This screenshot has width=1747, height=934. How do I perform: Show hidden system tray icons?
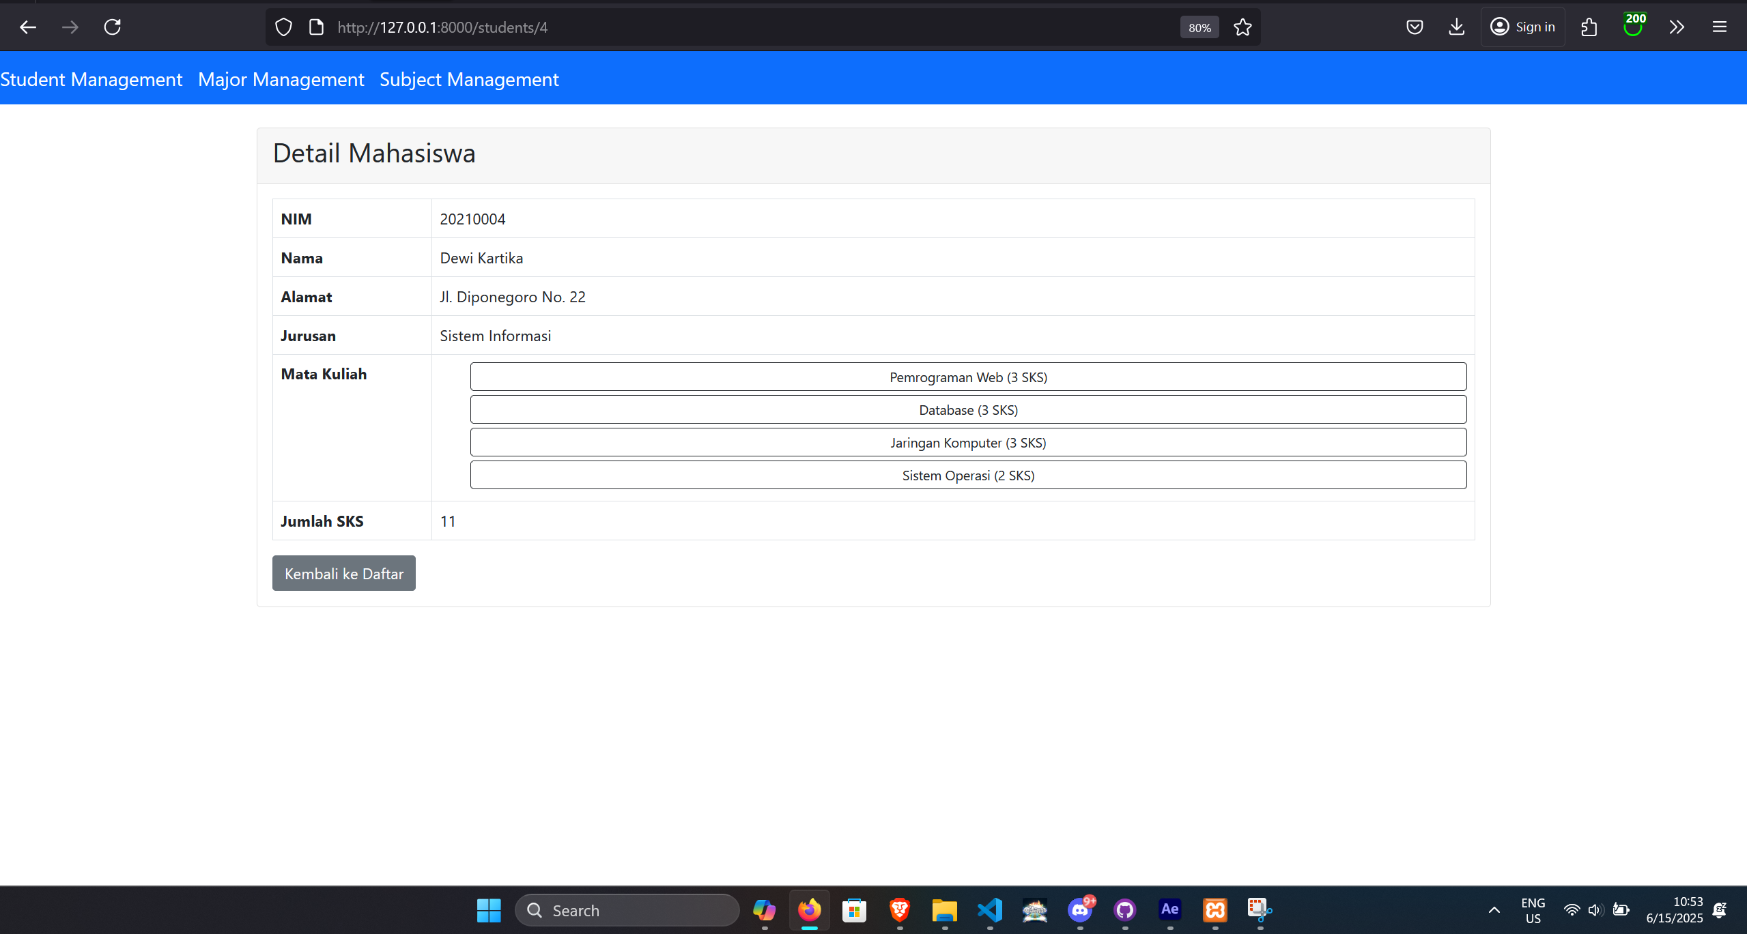pos(1494,910)
